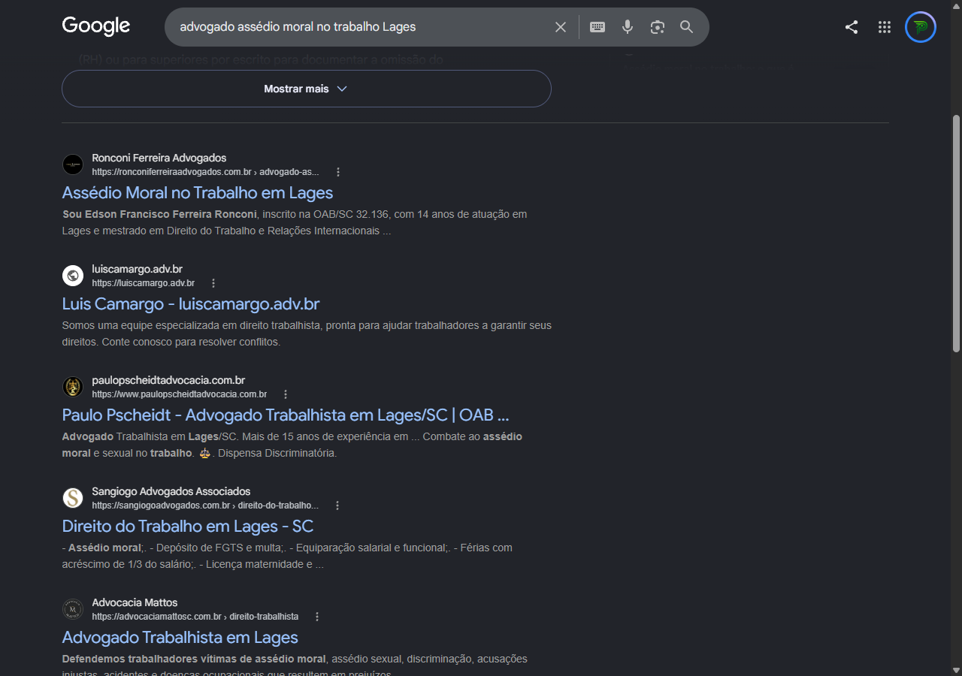Click the Ronconi Ferreira Advogados site name
The image size is (962, 676).
(159, 158)
